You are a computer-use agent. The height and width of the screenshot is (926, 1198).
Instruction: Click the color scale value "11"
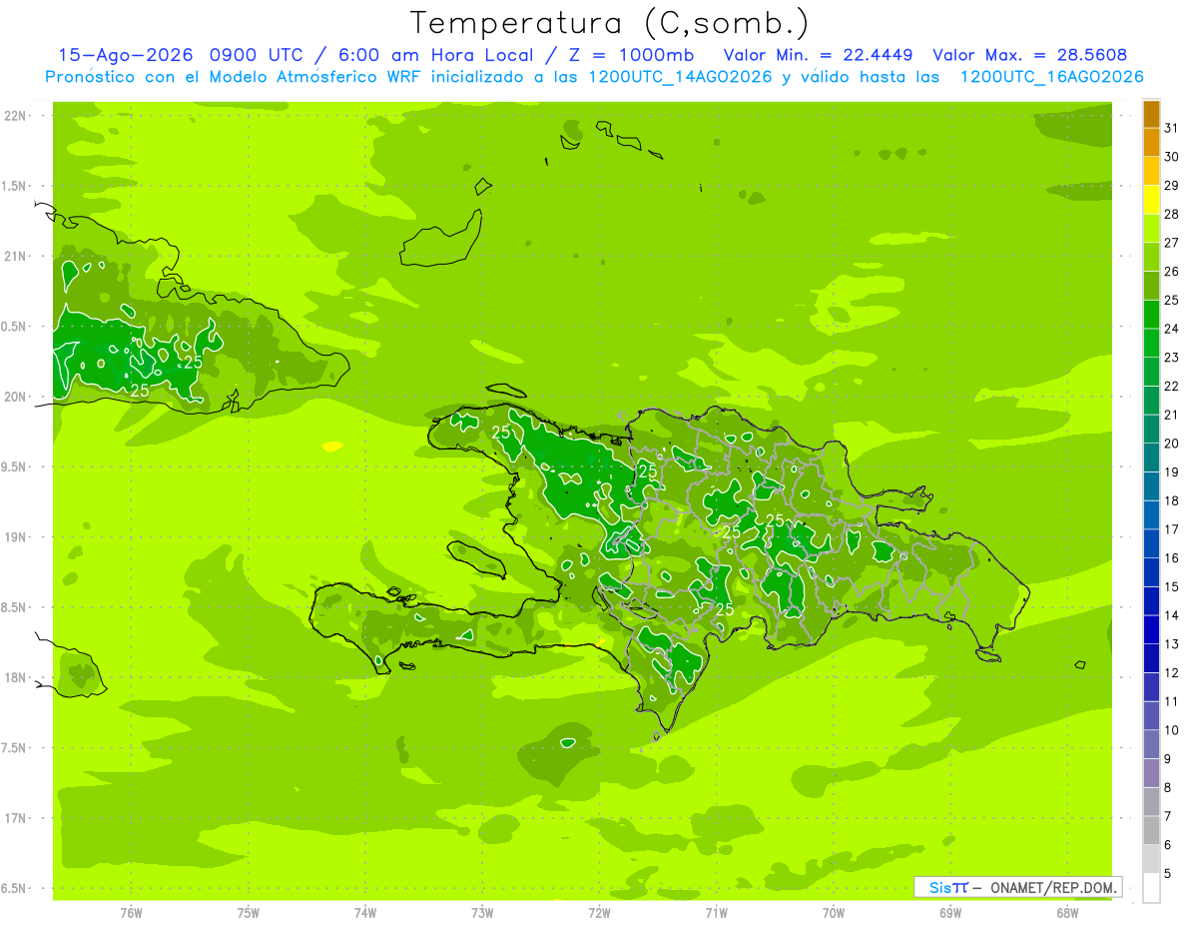(x=1171, y=701)
